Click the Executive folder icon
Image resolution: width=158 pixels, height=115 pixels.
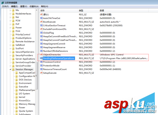[16, 87]
